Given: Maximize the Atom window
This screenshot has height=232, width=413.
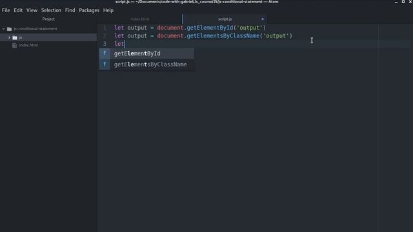Looking at the screenshot, I should tap(403, 2).
